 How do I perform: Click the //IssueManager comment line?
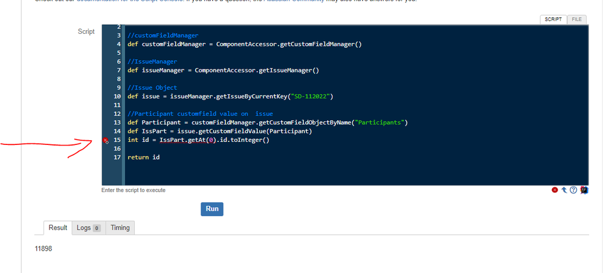point(152,62)
